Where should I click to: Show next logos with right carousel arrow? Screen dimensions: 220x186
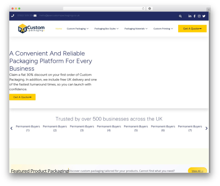point(206,128)
